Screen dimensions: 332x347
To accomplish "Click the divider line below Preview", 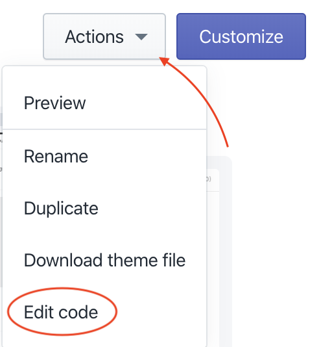I will click(x=104, y=129).
